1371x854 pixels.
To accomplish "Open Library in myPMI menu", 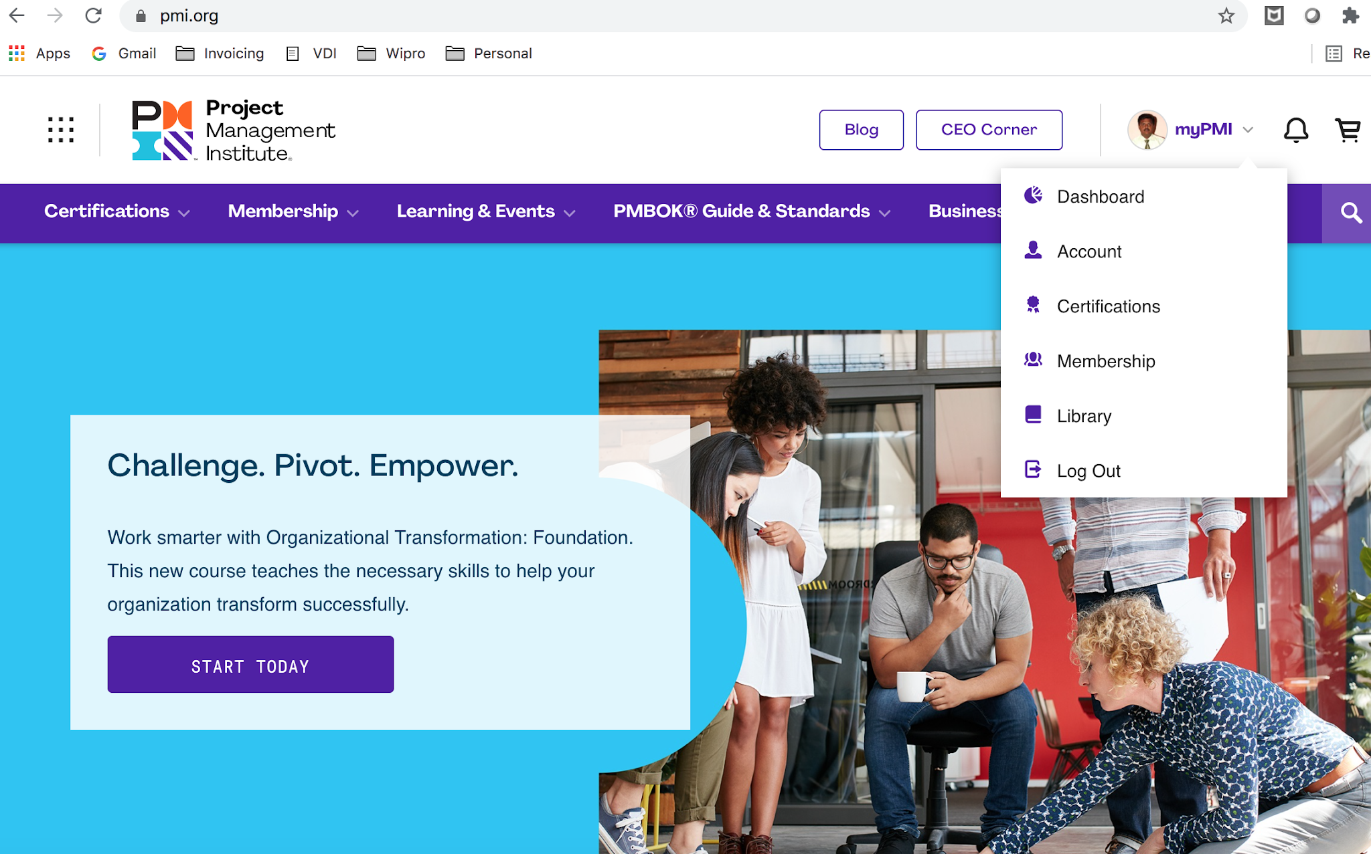I will click(1083, 416).
